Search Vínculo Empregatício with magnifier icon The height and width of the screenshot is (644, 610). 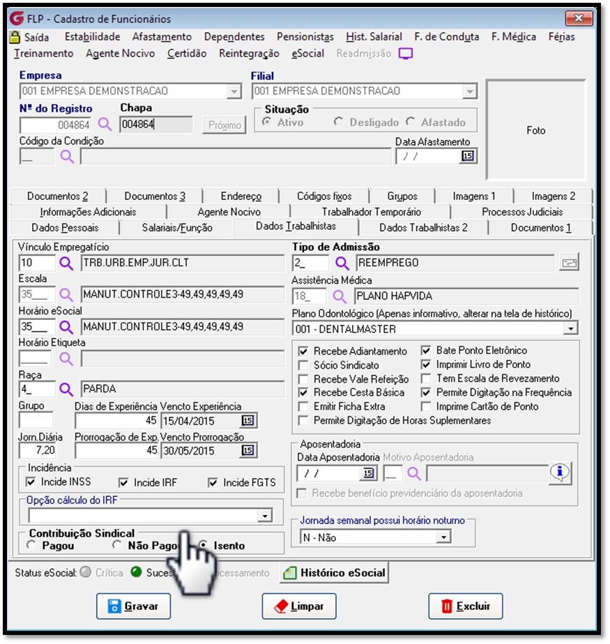coord(66,263)
